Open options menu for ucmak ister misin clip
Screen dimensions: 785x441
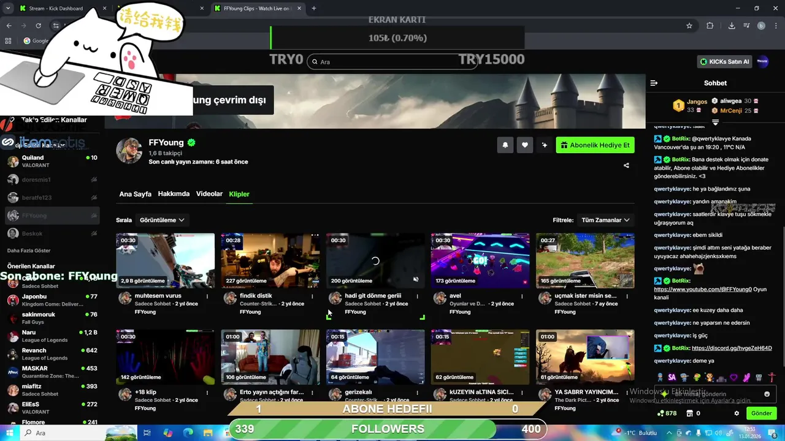coord(627,296)
